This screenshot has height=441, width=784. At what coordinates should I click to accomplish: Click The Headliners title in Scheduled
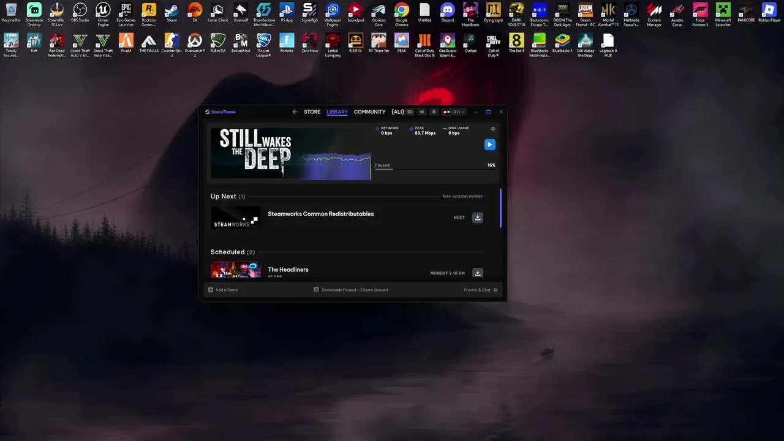coord(288,269)
